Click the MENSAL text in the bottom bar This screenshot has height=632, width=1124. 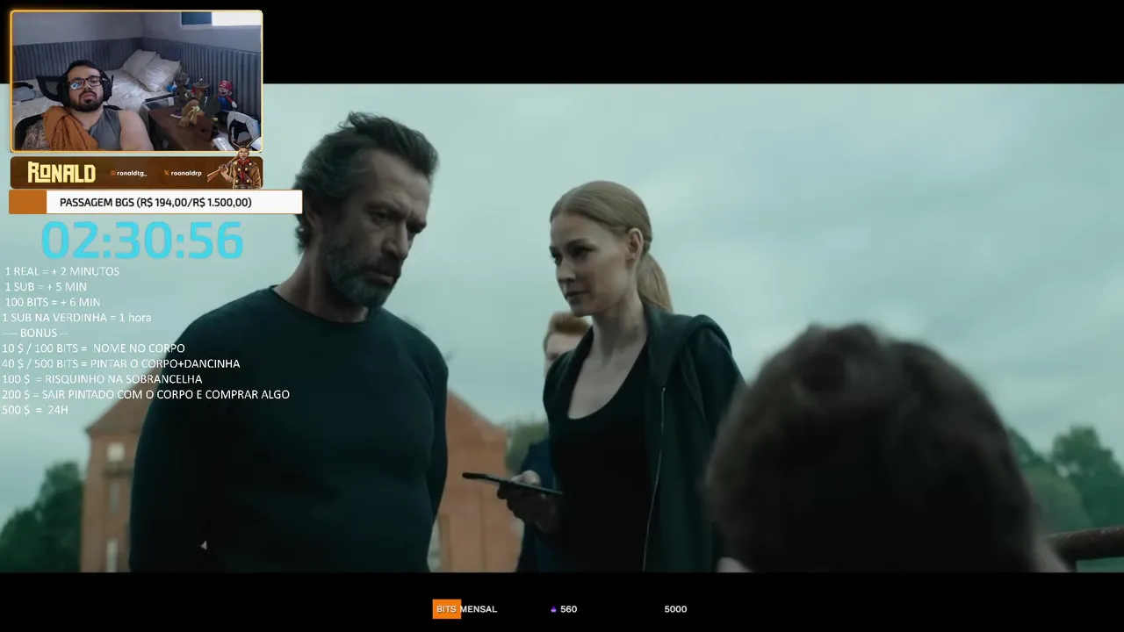(x=479, y=609)
